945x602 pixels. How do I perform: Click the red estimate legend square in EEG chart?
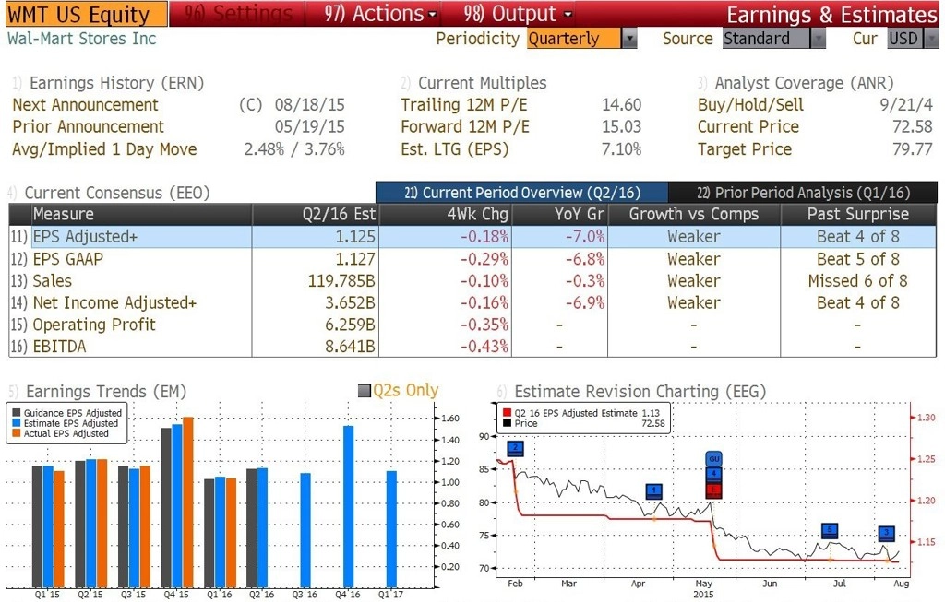coord(507,413)
